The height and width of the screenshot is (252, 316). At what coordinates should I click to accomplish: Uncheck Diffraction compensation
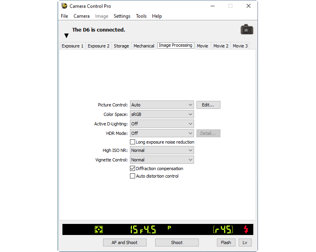(x=132, y=169)
